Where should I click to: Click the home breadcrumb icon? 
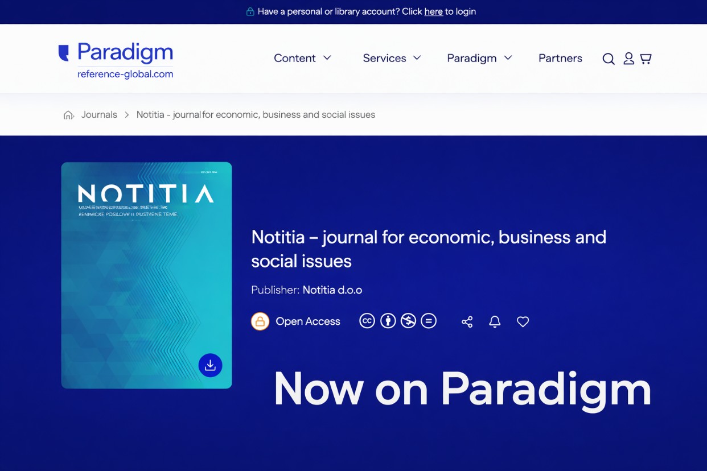pyautogui.click(x=68, y=115)
